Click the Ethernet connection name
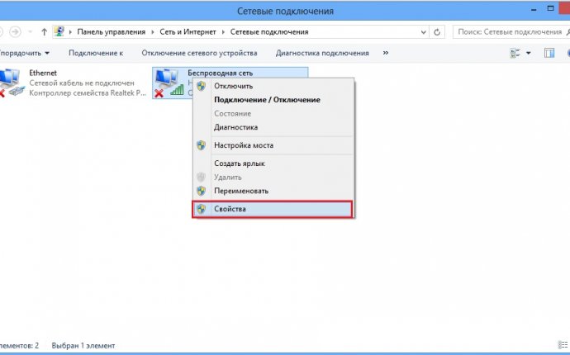The width and height of the screenshot is (570, 355). tap(43, 73)
